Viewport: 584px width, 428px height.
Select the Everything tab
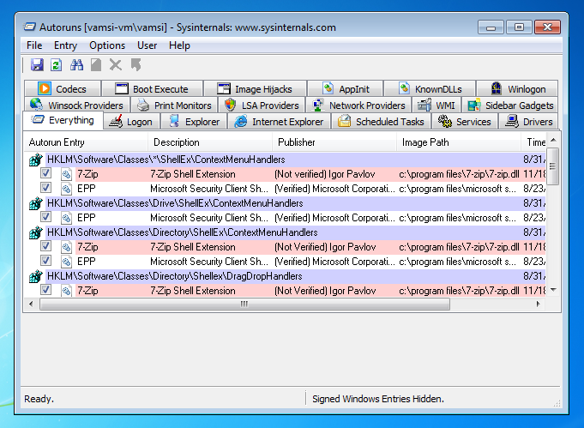[63, 120]
